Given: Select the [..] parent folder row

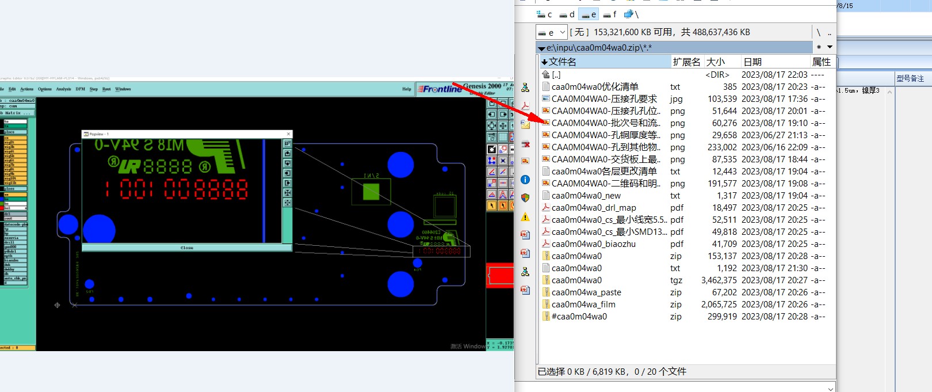Looking at the screenshot, I should (x=687, y=75).
